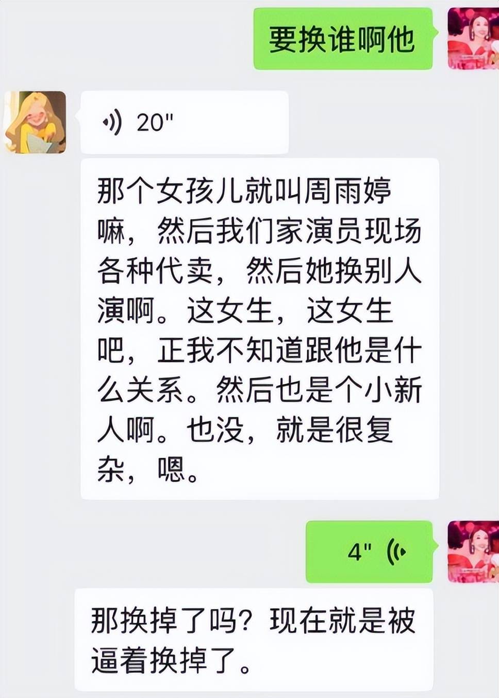Viewport: 499px width, 698px height.
Task: Click the text 么关系。然后也是个小新
Action: coord(260,390)
